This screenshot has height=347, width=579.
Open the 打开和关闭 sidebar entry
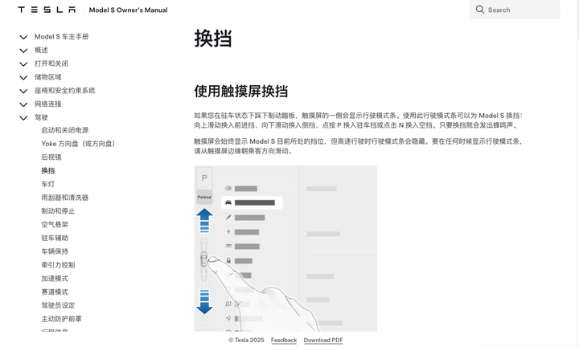tap(51, 63)
